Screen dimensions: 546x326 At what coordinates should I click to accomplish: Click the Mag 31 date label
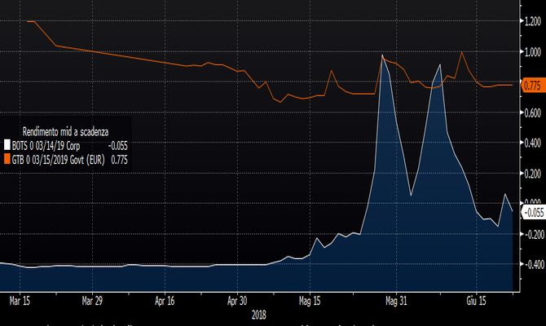[x=396, y=300]
